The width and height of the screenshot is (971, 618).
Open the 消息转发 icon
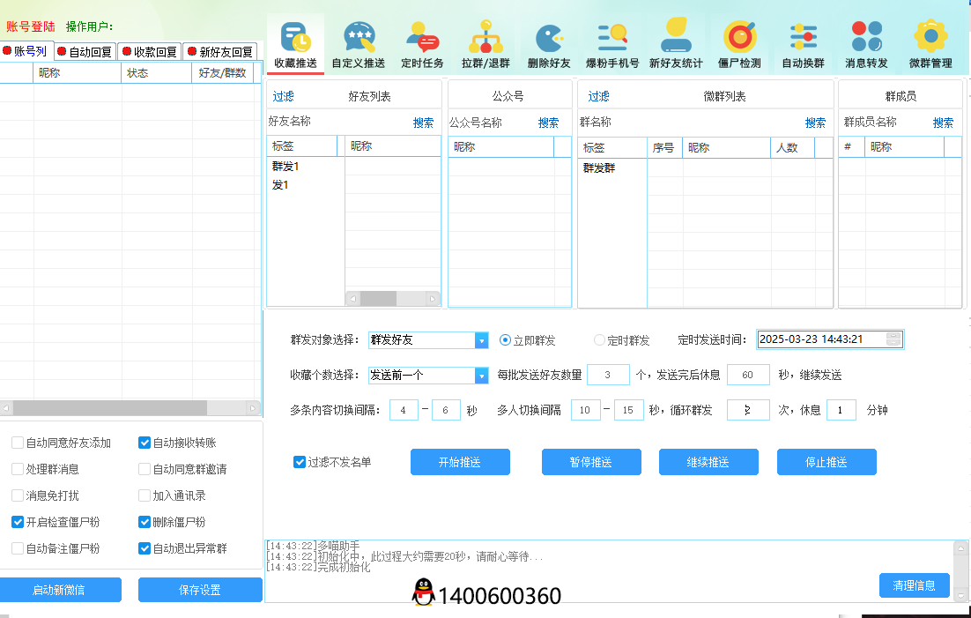tap(866, 45)
